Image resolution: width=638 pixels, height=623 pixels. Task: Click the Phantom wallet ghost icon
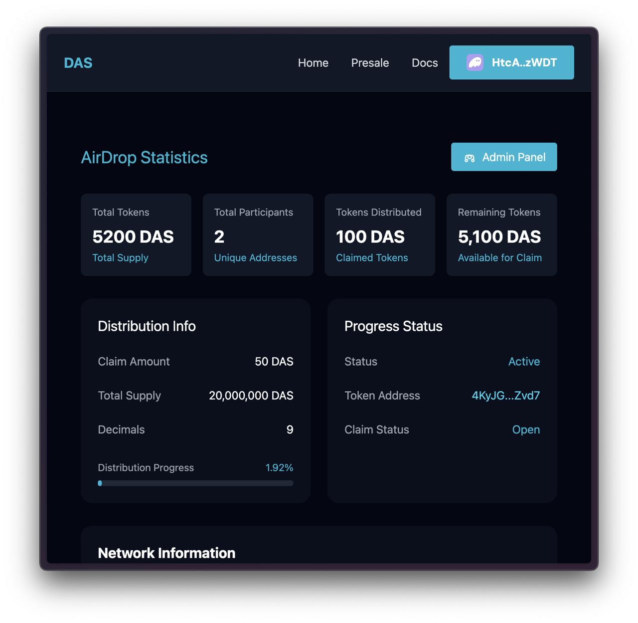(x=475, y=62)
